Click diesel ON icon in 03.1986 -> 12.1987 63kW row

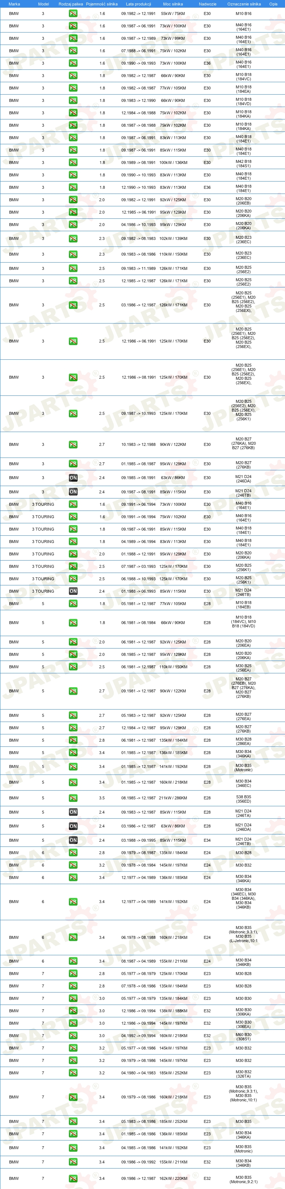[x=73, y=826]
